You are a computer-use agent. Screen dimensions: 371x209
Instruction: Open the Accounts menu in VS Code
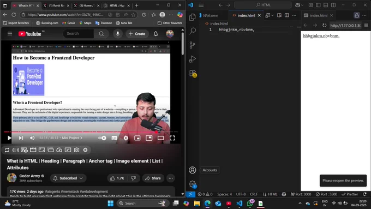(193, 170)
